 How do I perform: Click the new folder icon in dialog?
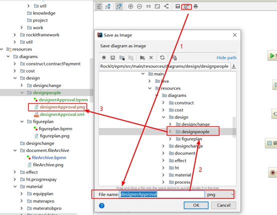tap(142, 57)
